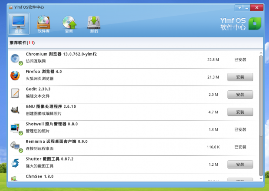Select the Chromium 浏览器 13.0.762.0-ylmf2 title
This screenshot has height=191, width=269.
pyautogui.click(x=61, y=54)
